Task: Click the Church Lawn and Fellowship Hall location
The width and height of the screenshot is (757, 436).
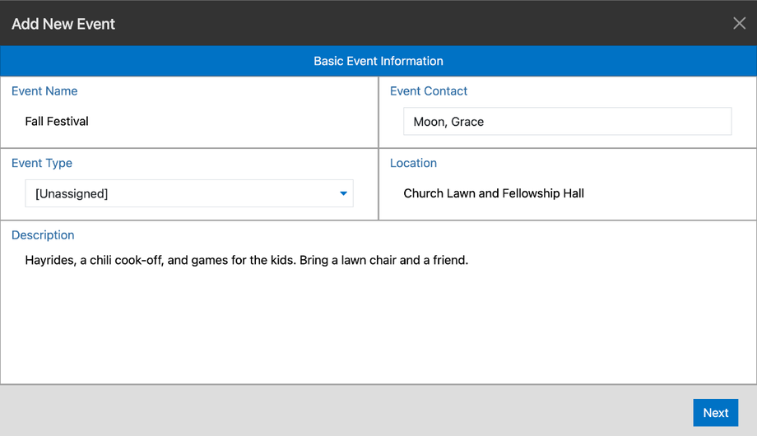Action: click(x=494, y=193)
